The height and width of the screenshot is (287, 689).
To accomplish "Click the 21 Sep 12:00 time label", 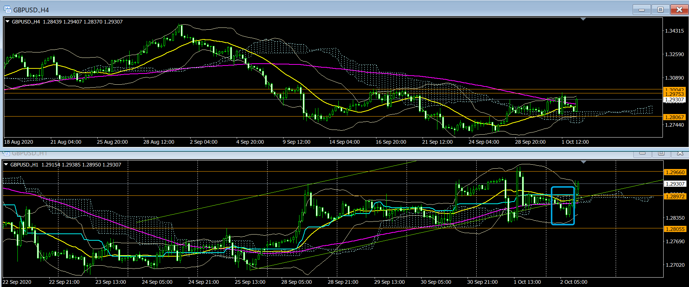I will [437, 142].
